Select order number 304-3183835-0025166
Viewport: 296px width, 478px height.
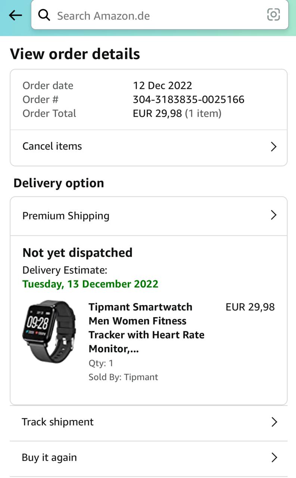pos(188,100)
